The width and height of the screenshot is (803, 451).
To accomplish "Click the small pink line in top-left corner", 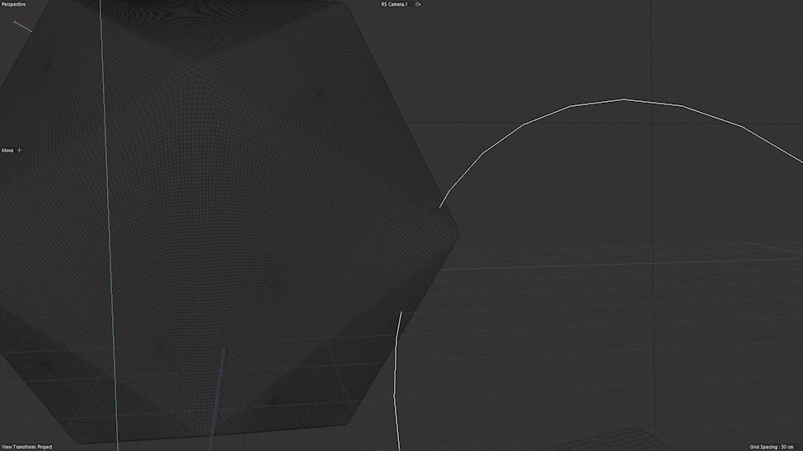I will pos(23,27).
